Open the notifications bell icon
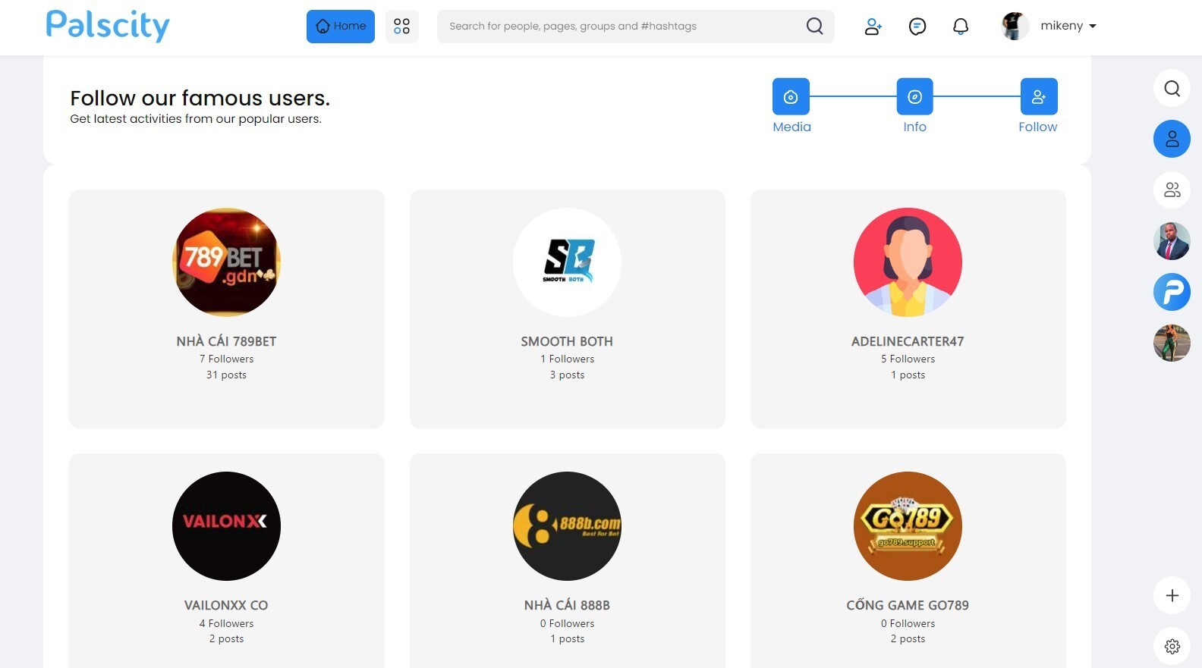The width and height of the screenshot is (1202, 668). [x=961, y=27]
